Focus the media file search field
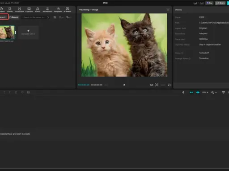229x171 pixels. (35, 17)
